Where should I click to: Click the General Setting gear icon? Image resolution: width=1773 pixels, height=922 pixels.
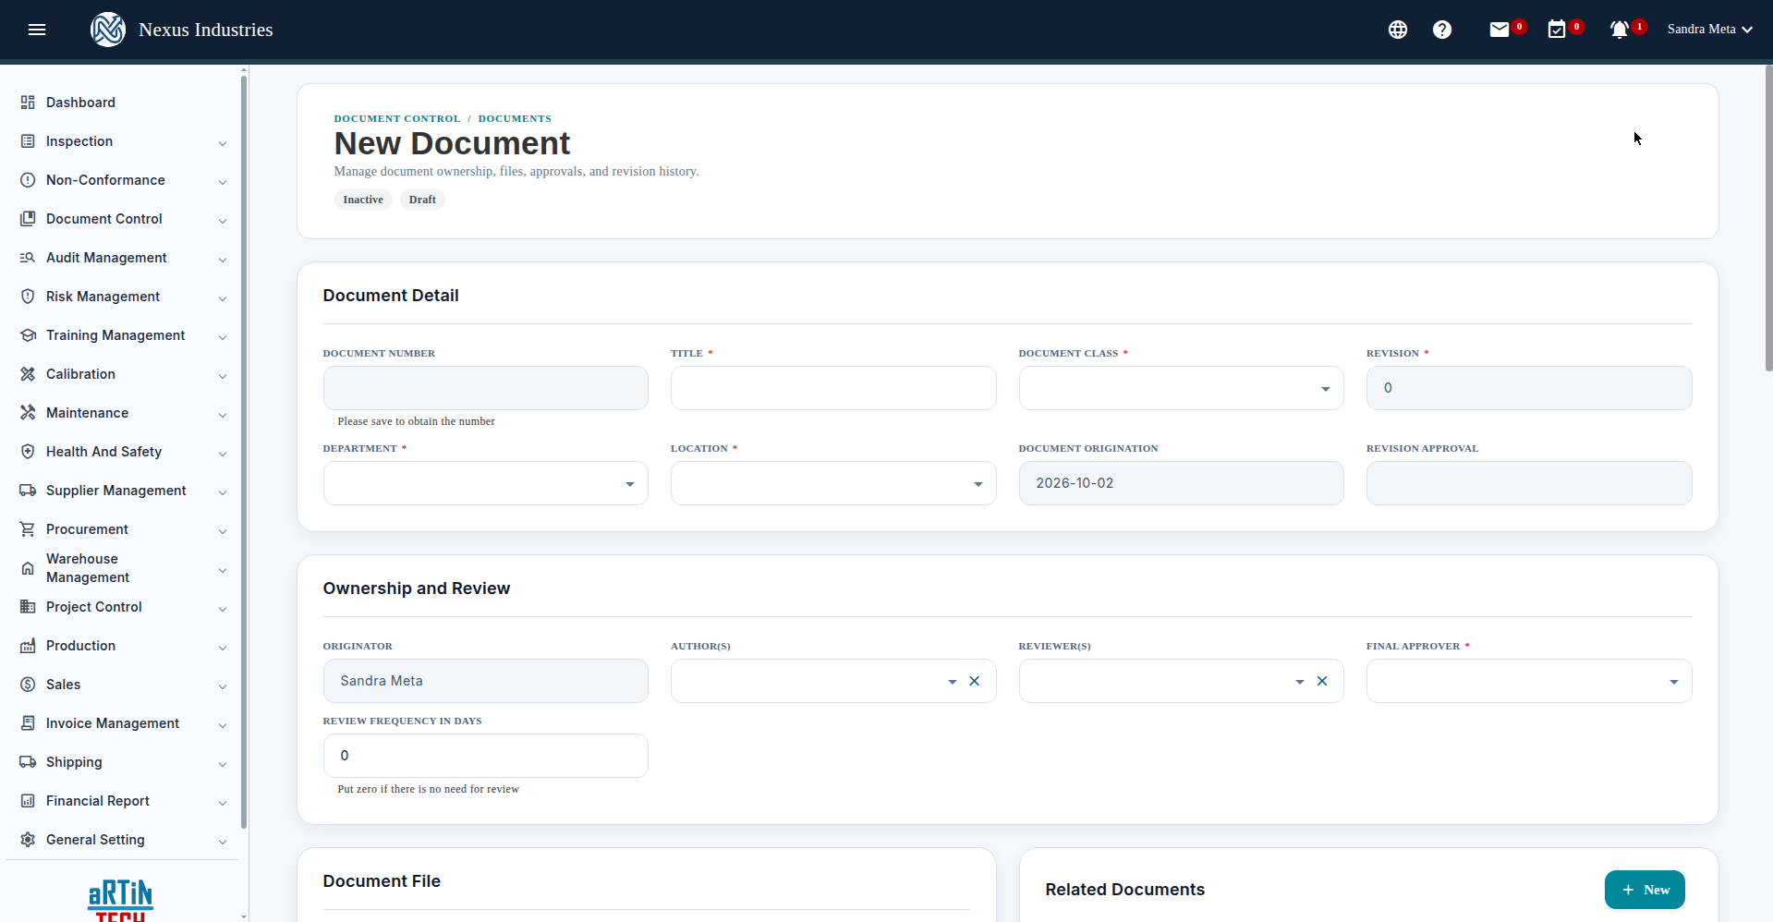(x=28, y=840)
